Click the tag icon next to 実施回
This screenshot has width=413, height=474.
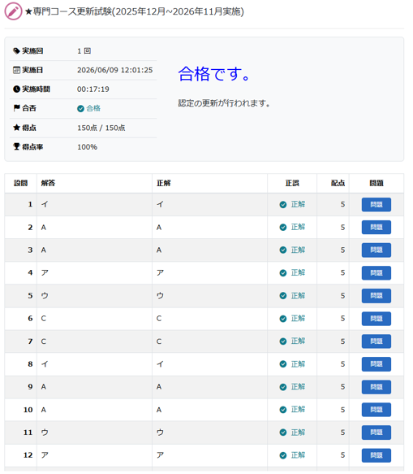pos(16,50)
